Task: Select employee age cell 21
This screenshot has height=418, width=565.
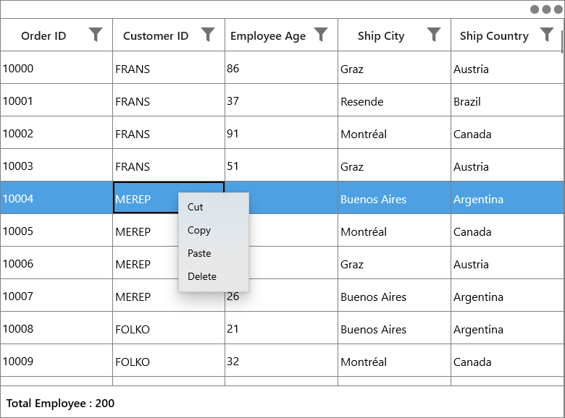Action: click(x=282, y=328)
